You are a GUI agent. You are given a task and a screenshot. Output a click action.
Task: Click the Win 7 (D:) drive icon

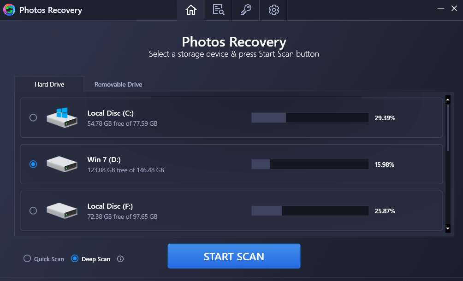coord(61,164)
